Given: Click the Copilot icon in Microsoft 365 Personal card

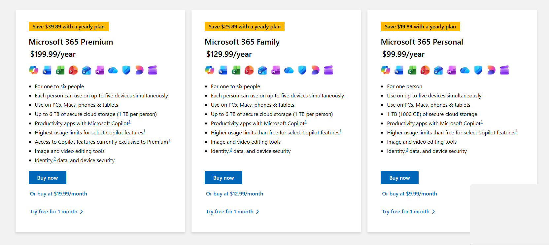Looking at the screenshot, I should click(386, 70).
